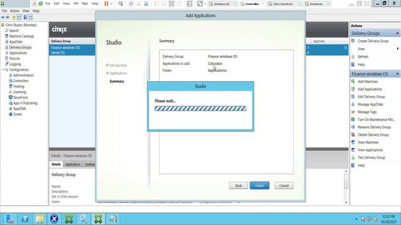Click the console view icon in VMware toolbar
401x225 pixels.
coord(189,4)
